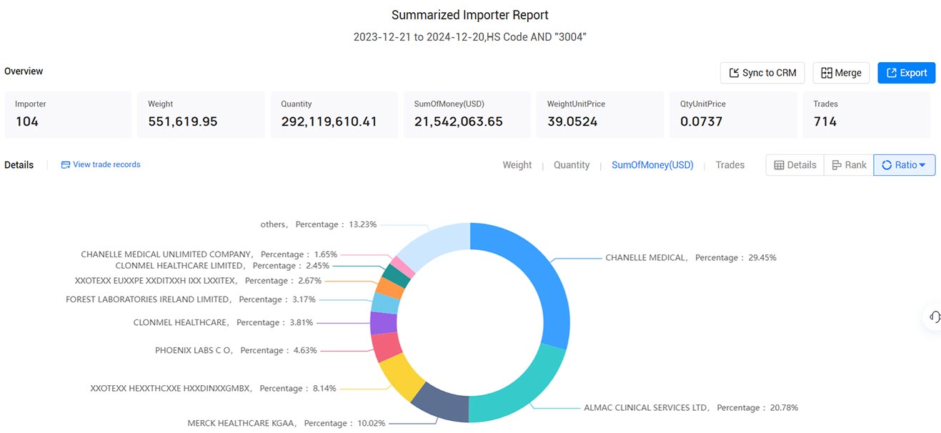Click the WeightUnitPrice card value 39.0524
The height and width of the screenshot is (433, 941).
(572, 121)
